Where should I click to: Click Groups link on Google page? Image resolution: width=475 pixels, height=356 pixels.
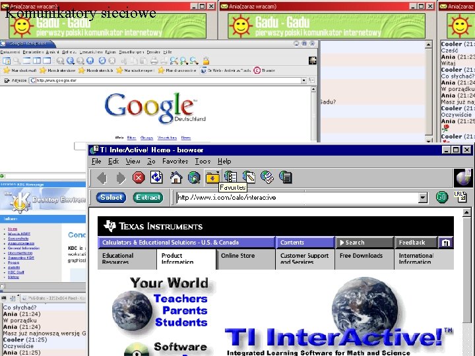click(147, 138)
